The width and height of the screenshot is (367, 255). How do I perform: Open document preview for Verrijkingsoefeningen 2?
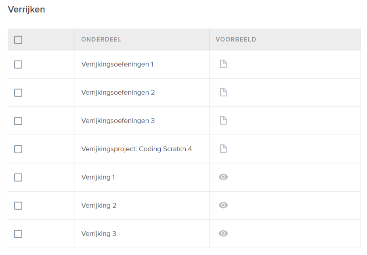(x=223, y=92)
